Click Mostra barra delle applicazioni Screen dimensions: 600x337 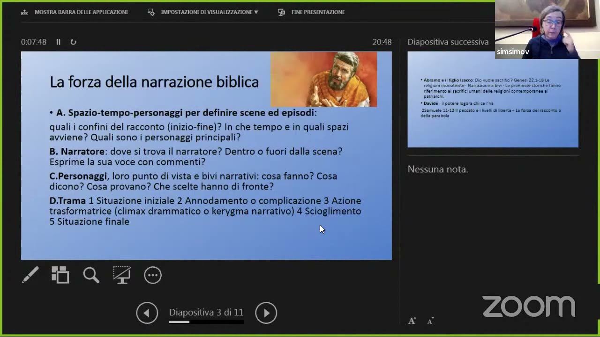[75, 12]
